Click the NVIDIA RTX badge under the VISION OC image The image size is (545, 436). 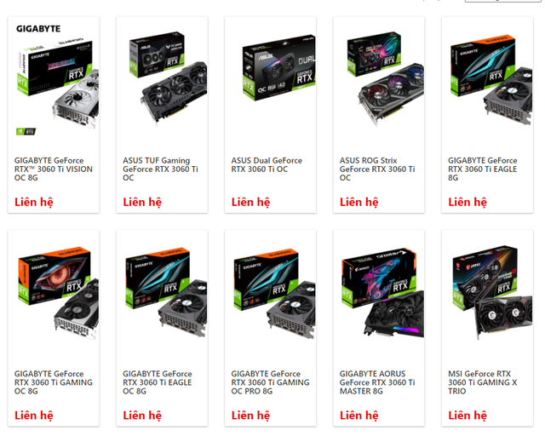tap(26, 131)
